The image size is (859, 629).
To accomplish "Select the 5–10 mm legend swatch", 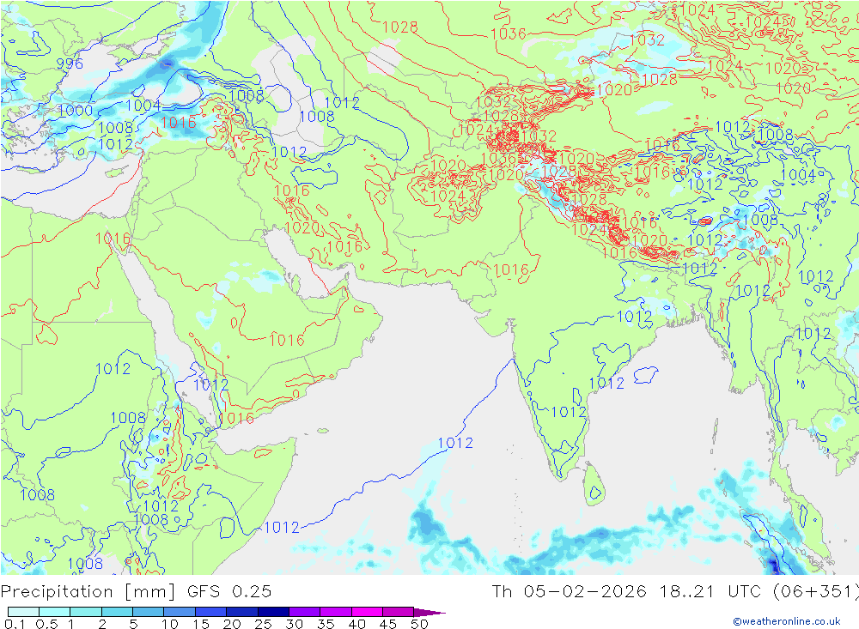I will [149, 612].
